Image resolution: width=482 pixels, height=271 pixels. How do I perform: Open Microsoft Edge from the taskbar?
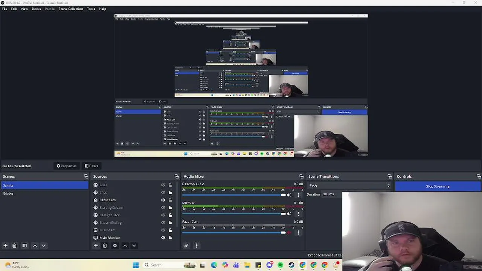(214, 265)
